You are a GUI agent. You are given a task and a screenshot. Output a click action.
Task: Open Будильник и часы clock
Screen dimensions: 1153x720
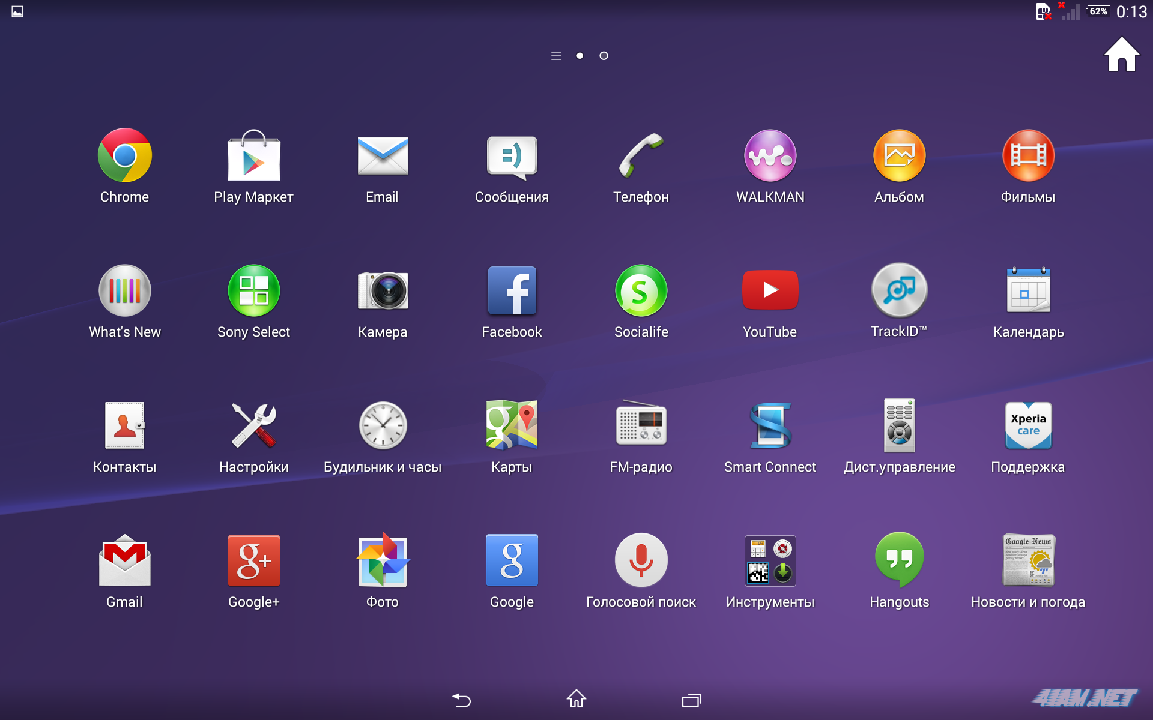tap(383, 425)
